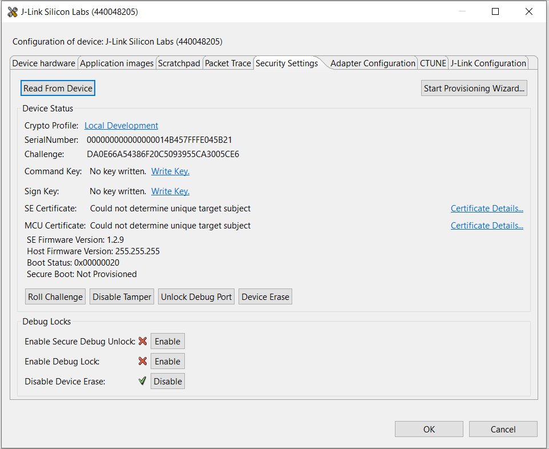Screen dimensions: 549x449
Task: Open the Adapter Configuration tab
Action: (373, 63)
